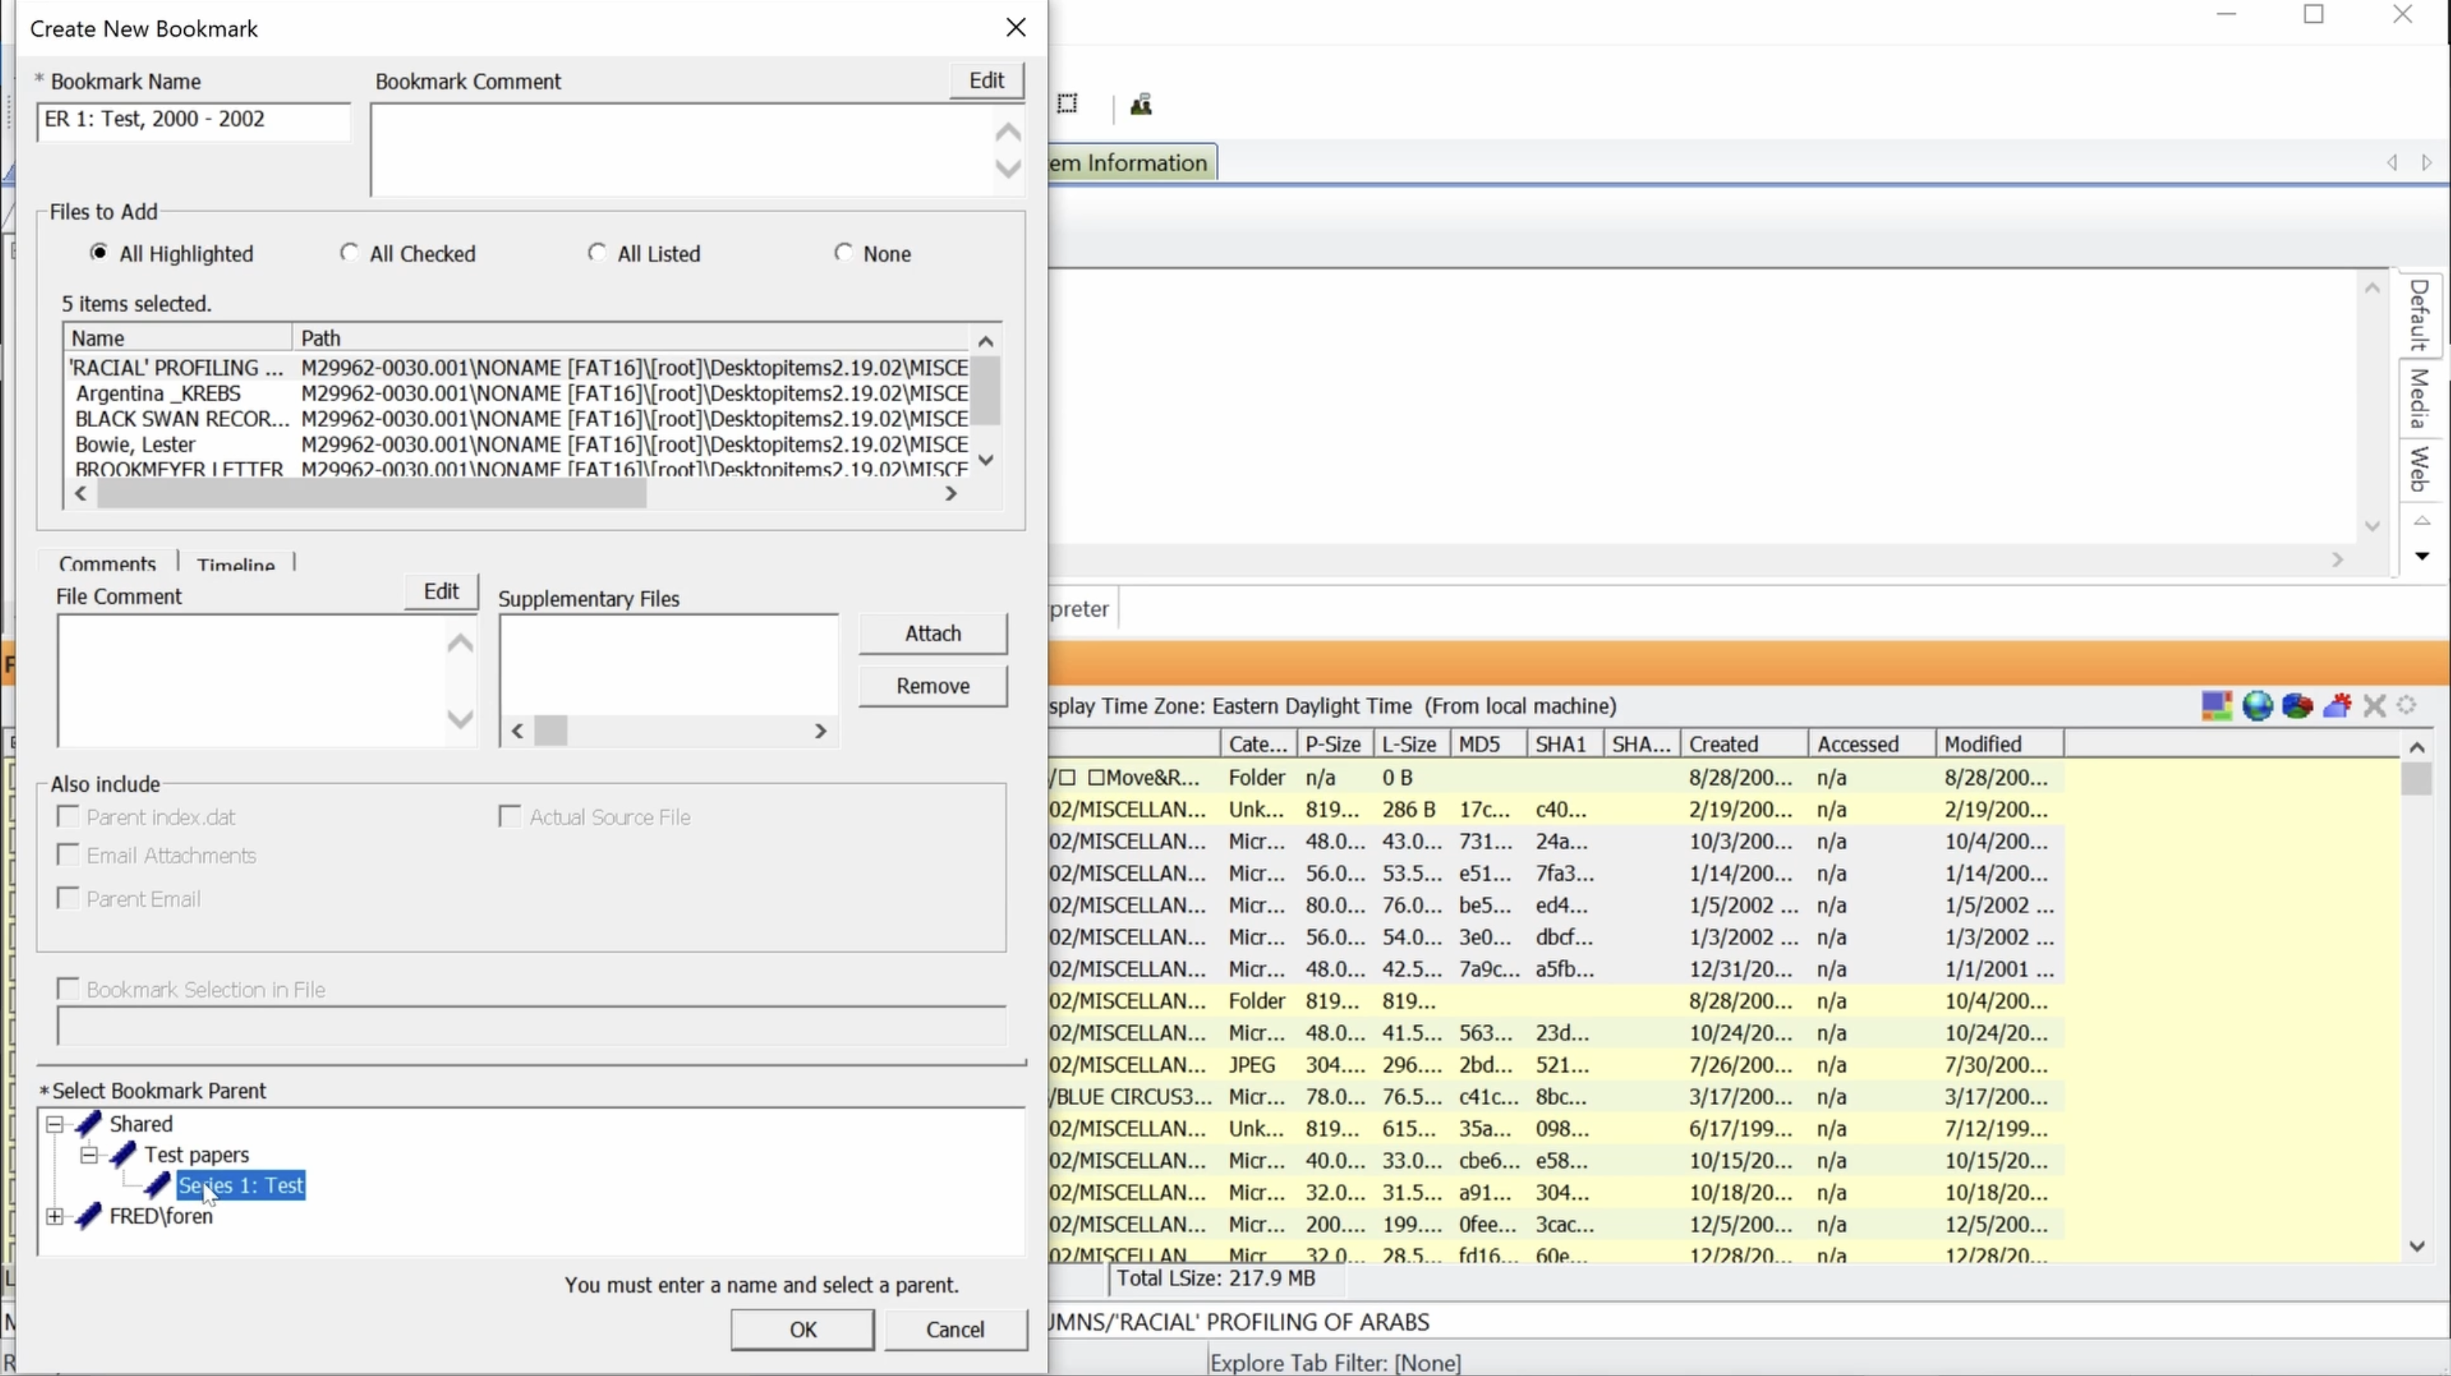Toggle the Parent index.dat checkbox
This screenshot has width=2451, height=1376.
[x=67, y=816]
